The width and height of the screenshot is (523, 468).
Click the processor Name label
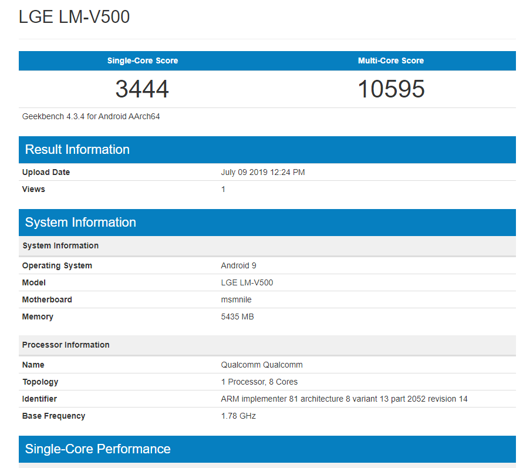point(33,365)
